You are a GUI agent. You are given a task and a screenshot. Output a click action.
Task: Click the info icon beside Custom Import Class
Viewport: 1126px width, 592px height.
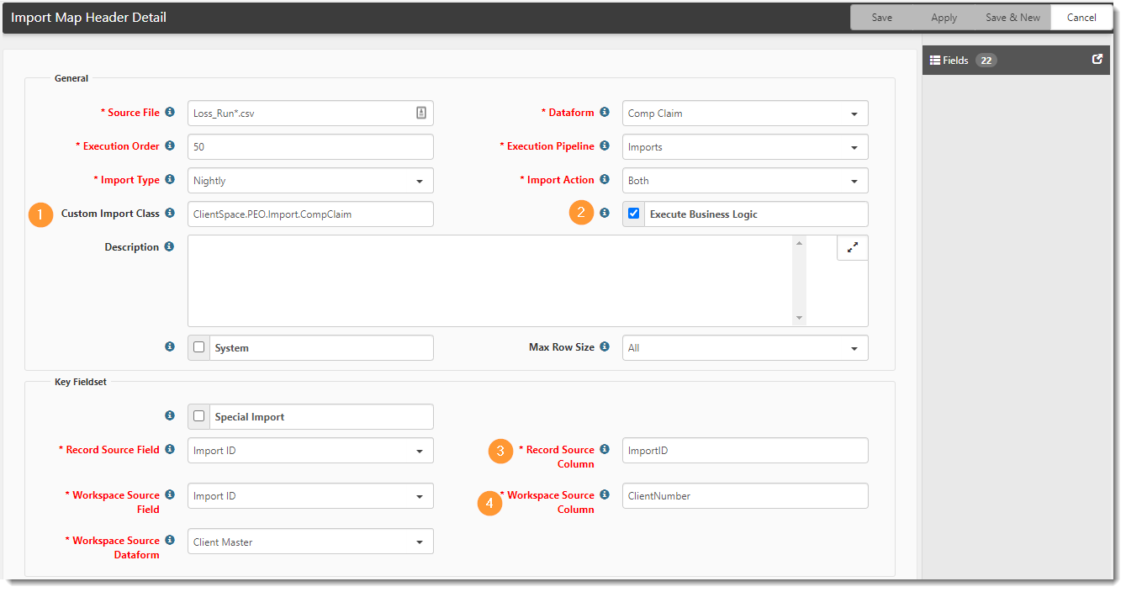(x=170, y=213)
